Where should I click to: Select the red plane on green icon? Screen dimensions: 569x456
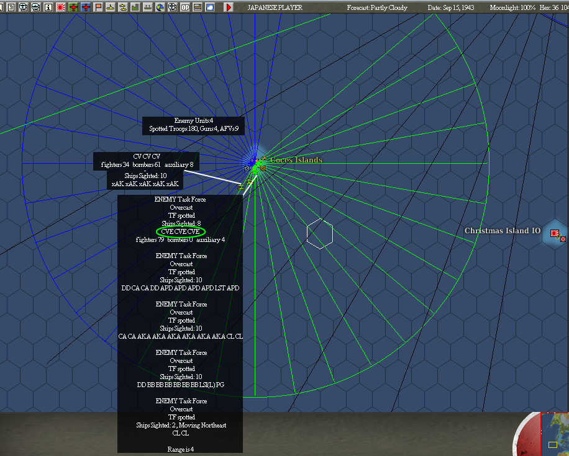coord(73,7)
